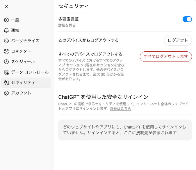
Task: Go to the データ コントロール tab
Action: [30, 72]
